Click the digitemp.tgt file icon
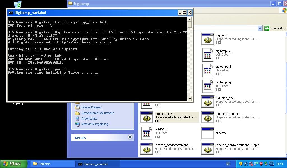287x168 pixels. point(207,86)
